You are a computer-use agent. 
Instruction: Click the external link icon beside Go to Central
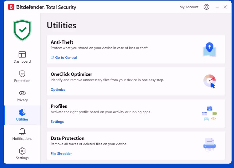52,57
